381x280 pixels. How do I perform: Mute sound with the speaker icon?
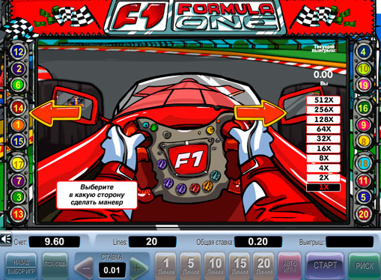(x=6, y=240)
